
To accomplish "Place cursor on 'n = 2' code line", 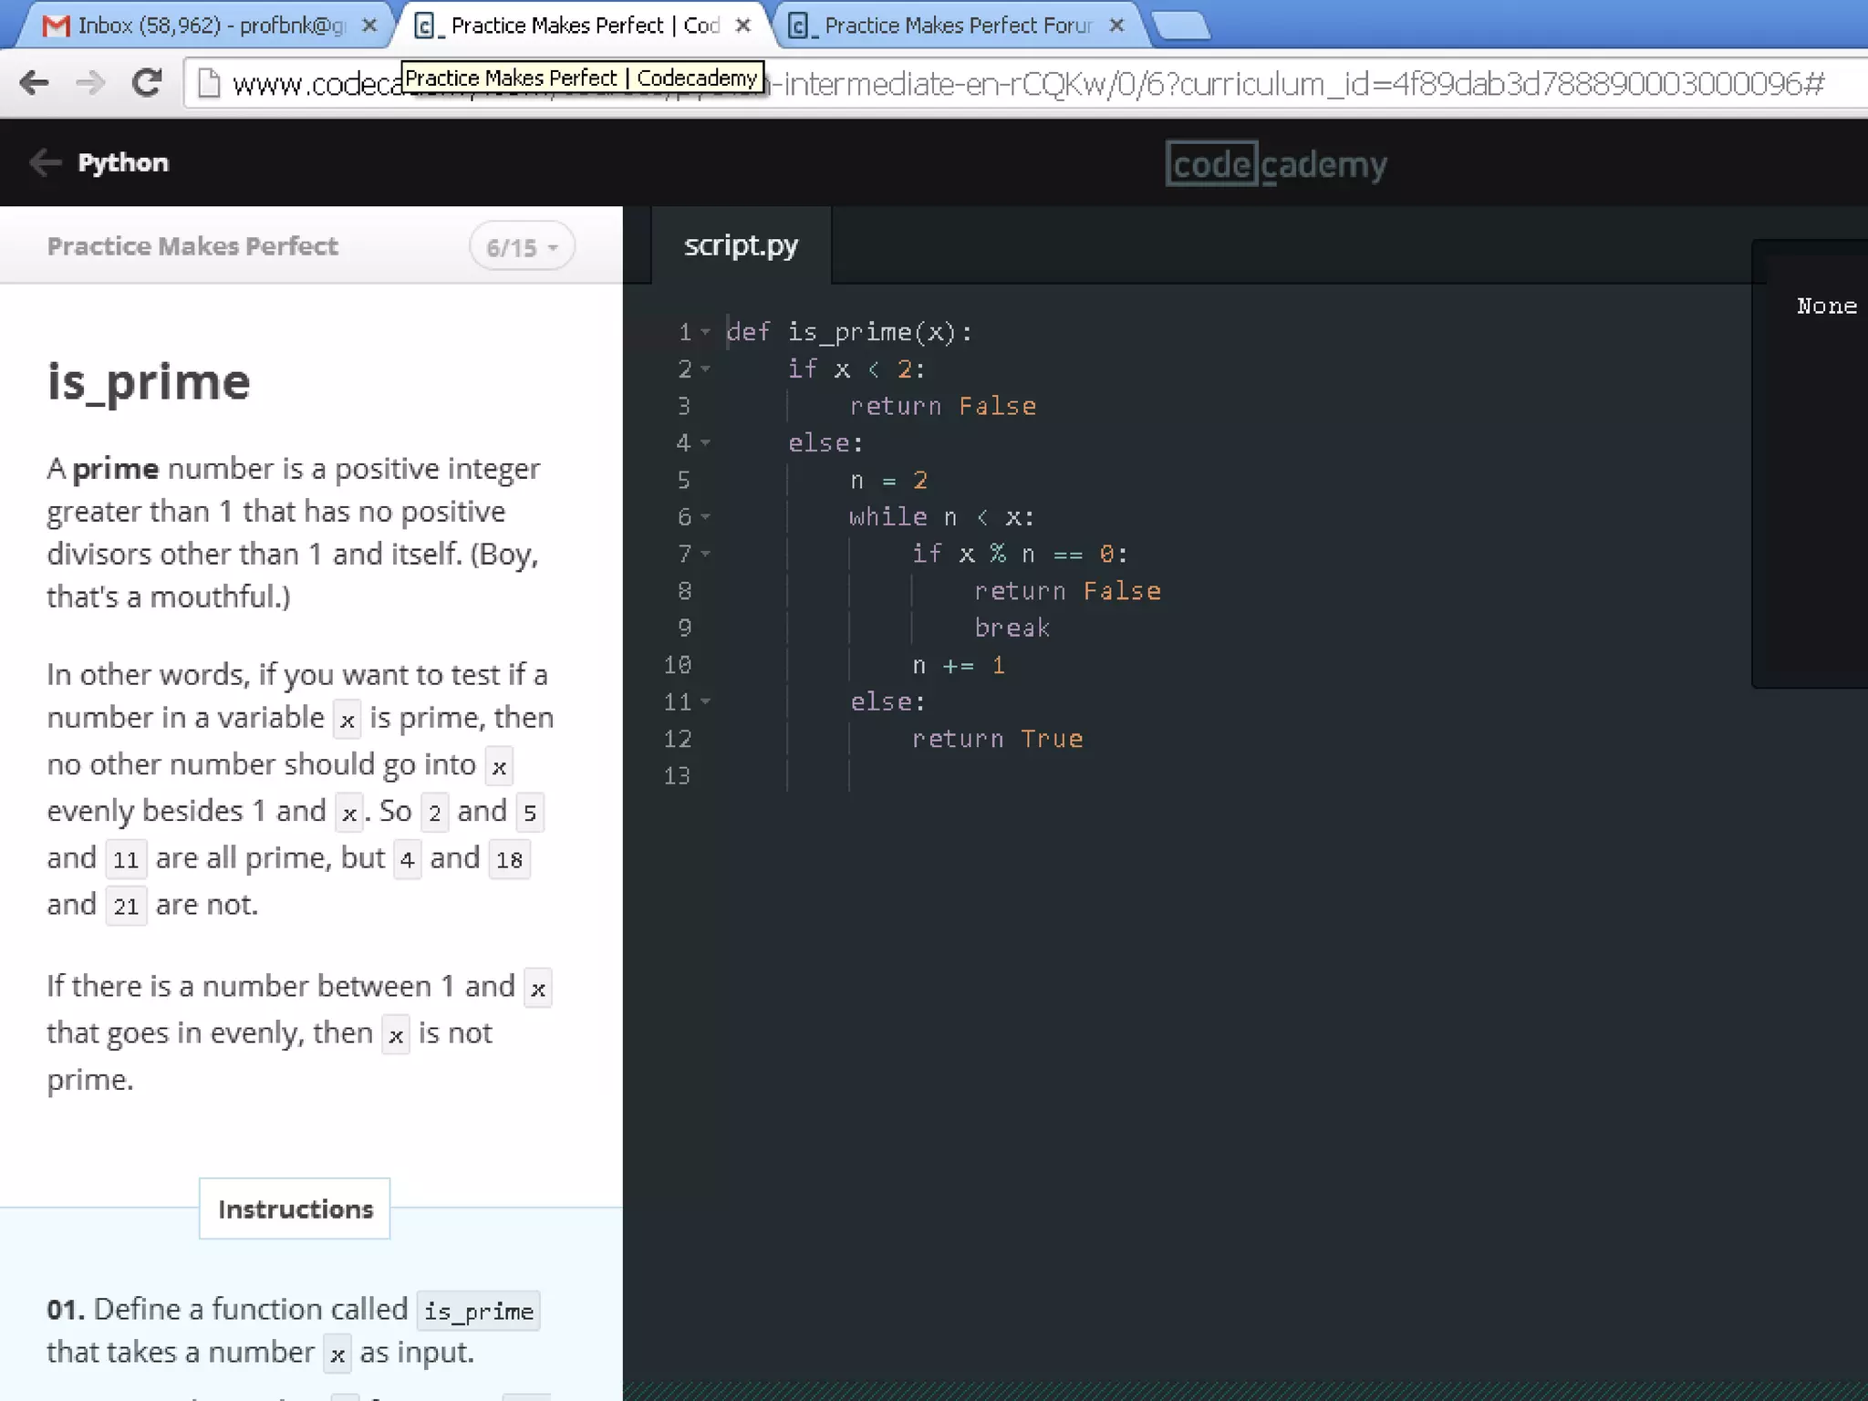I will [x=888, y=480].
